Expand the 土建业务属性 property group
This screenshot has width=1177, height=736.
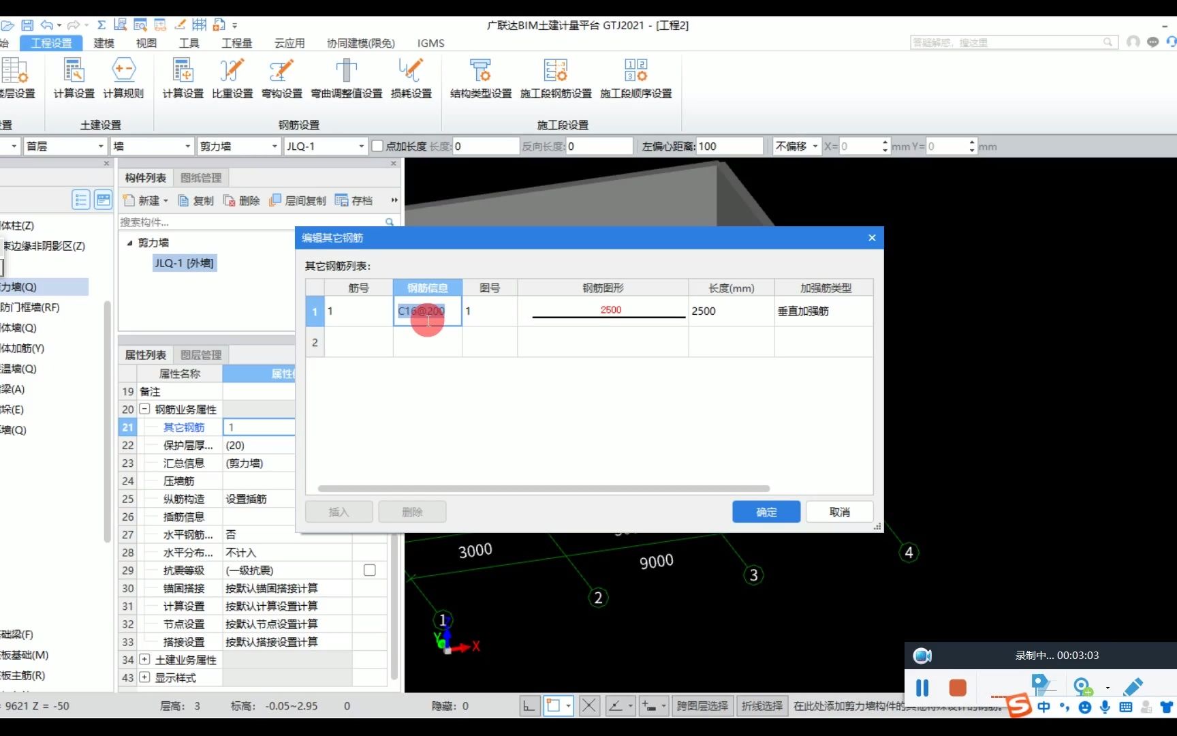[x=144, y=660]
